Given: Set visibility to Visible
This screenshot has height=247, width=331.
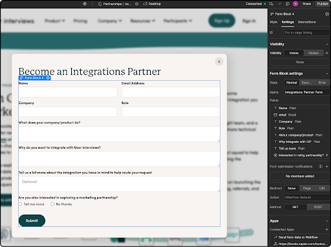Looking at the screenshot, I should 294,53.
